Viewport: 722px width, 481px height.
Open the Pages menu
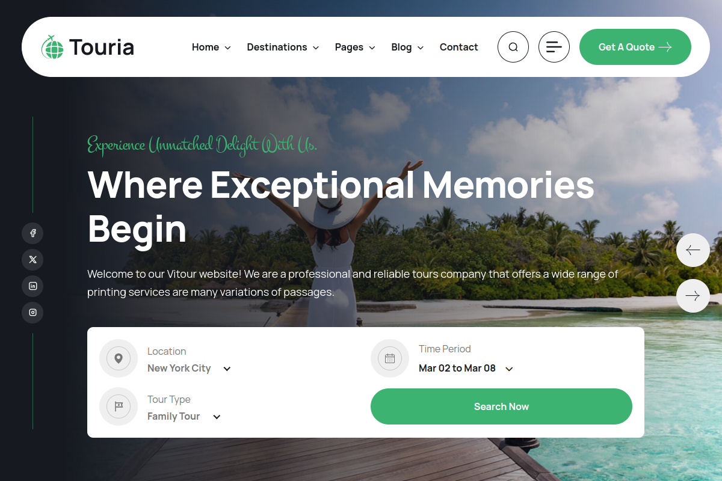pos(355,47)
